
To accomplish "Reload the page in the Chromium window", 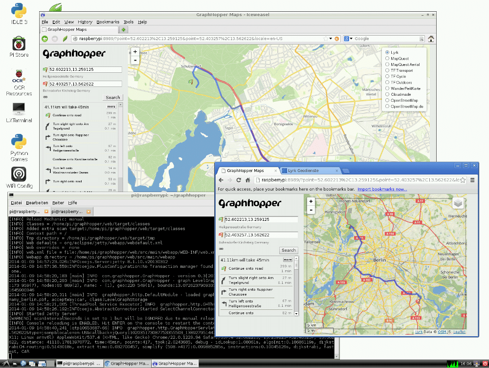I will point(238,180).
